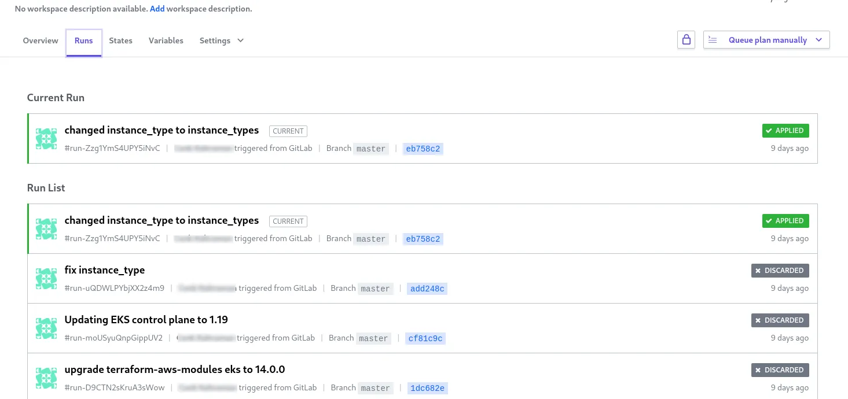Viewport: 848px width, 399px height.
Task: Click the APPLIED status badge in Current Run
Action: pyautogui.click(x=785, y=131)
